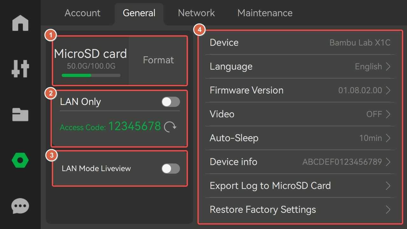Screen dimensions: 407x229
Task: Open Export Log to MicroSD Card chevron
Action: tap(388, 186)
